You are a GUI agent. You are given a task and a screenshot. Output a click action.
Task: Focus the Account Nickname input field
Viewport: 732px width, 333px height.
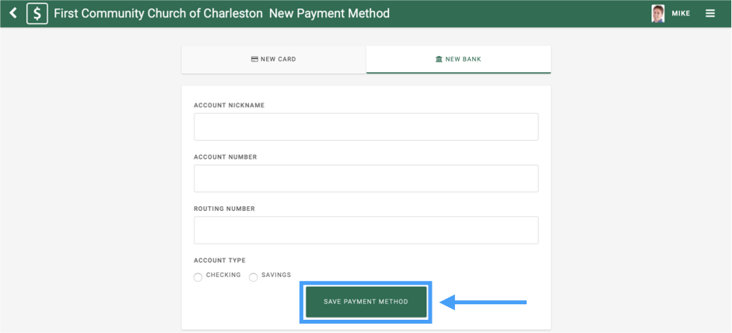(x=366, y=127)
